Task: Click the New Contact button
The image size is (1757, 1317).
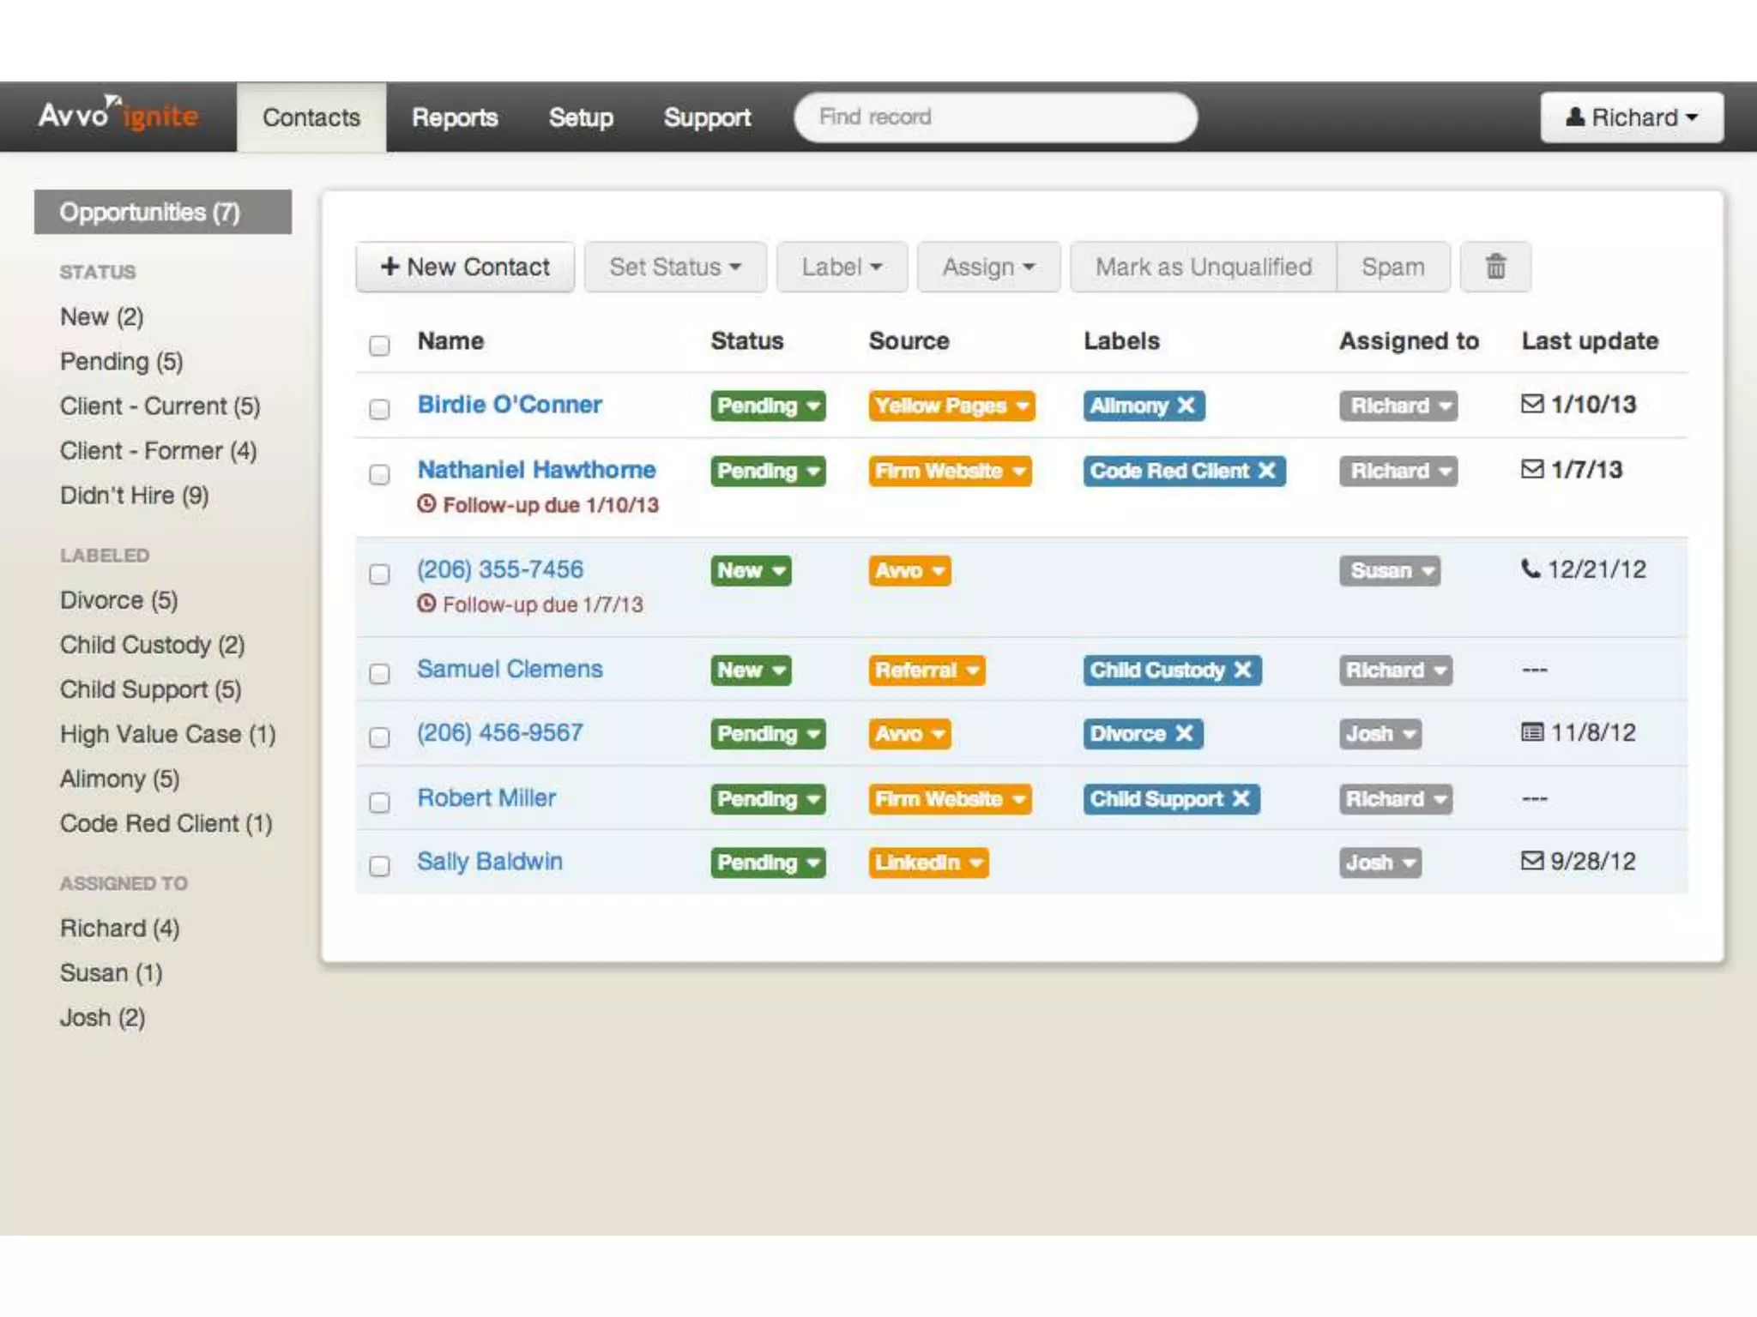Action: [x=465, y=267]
